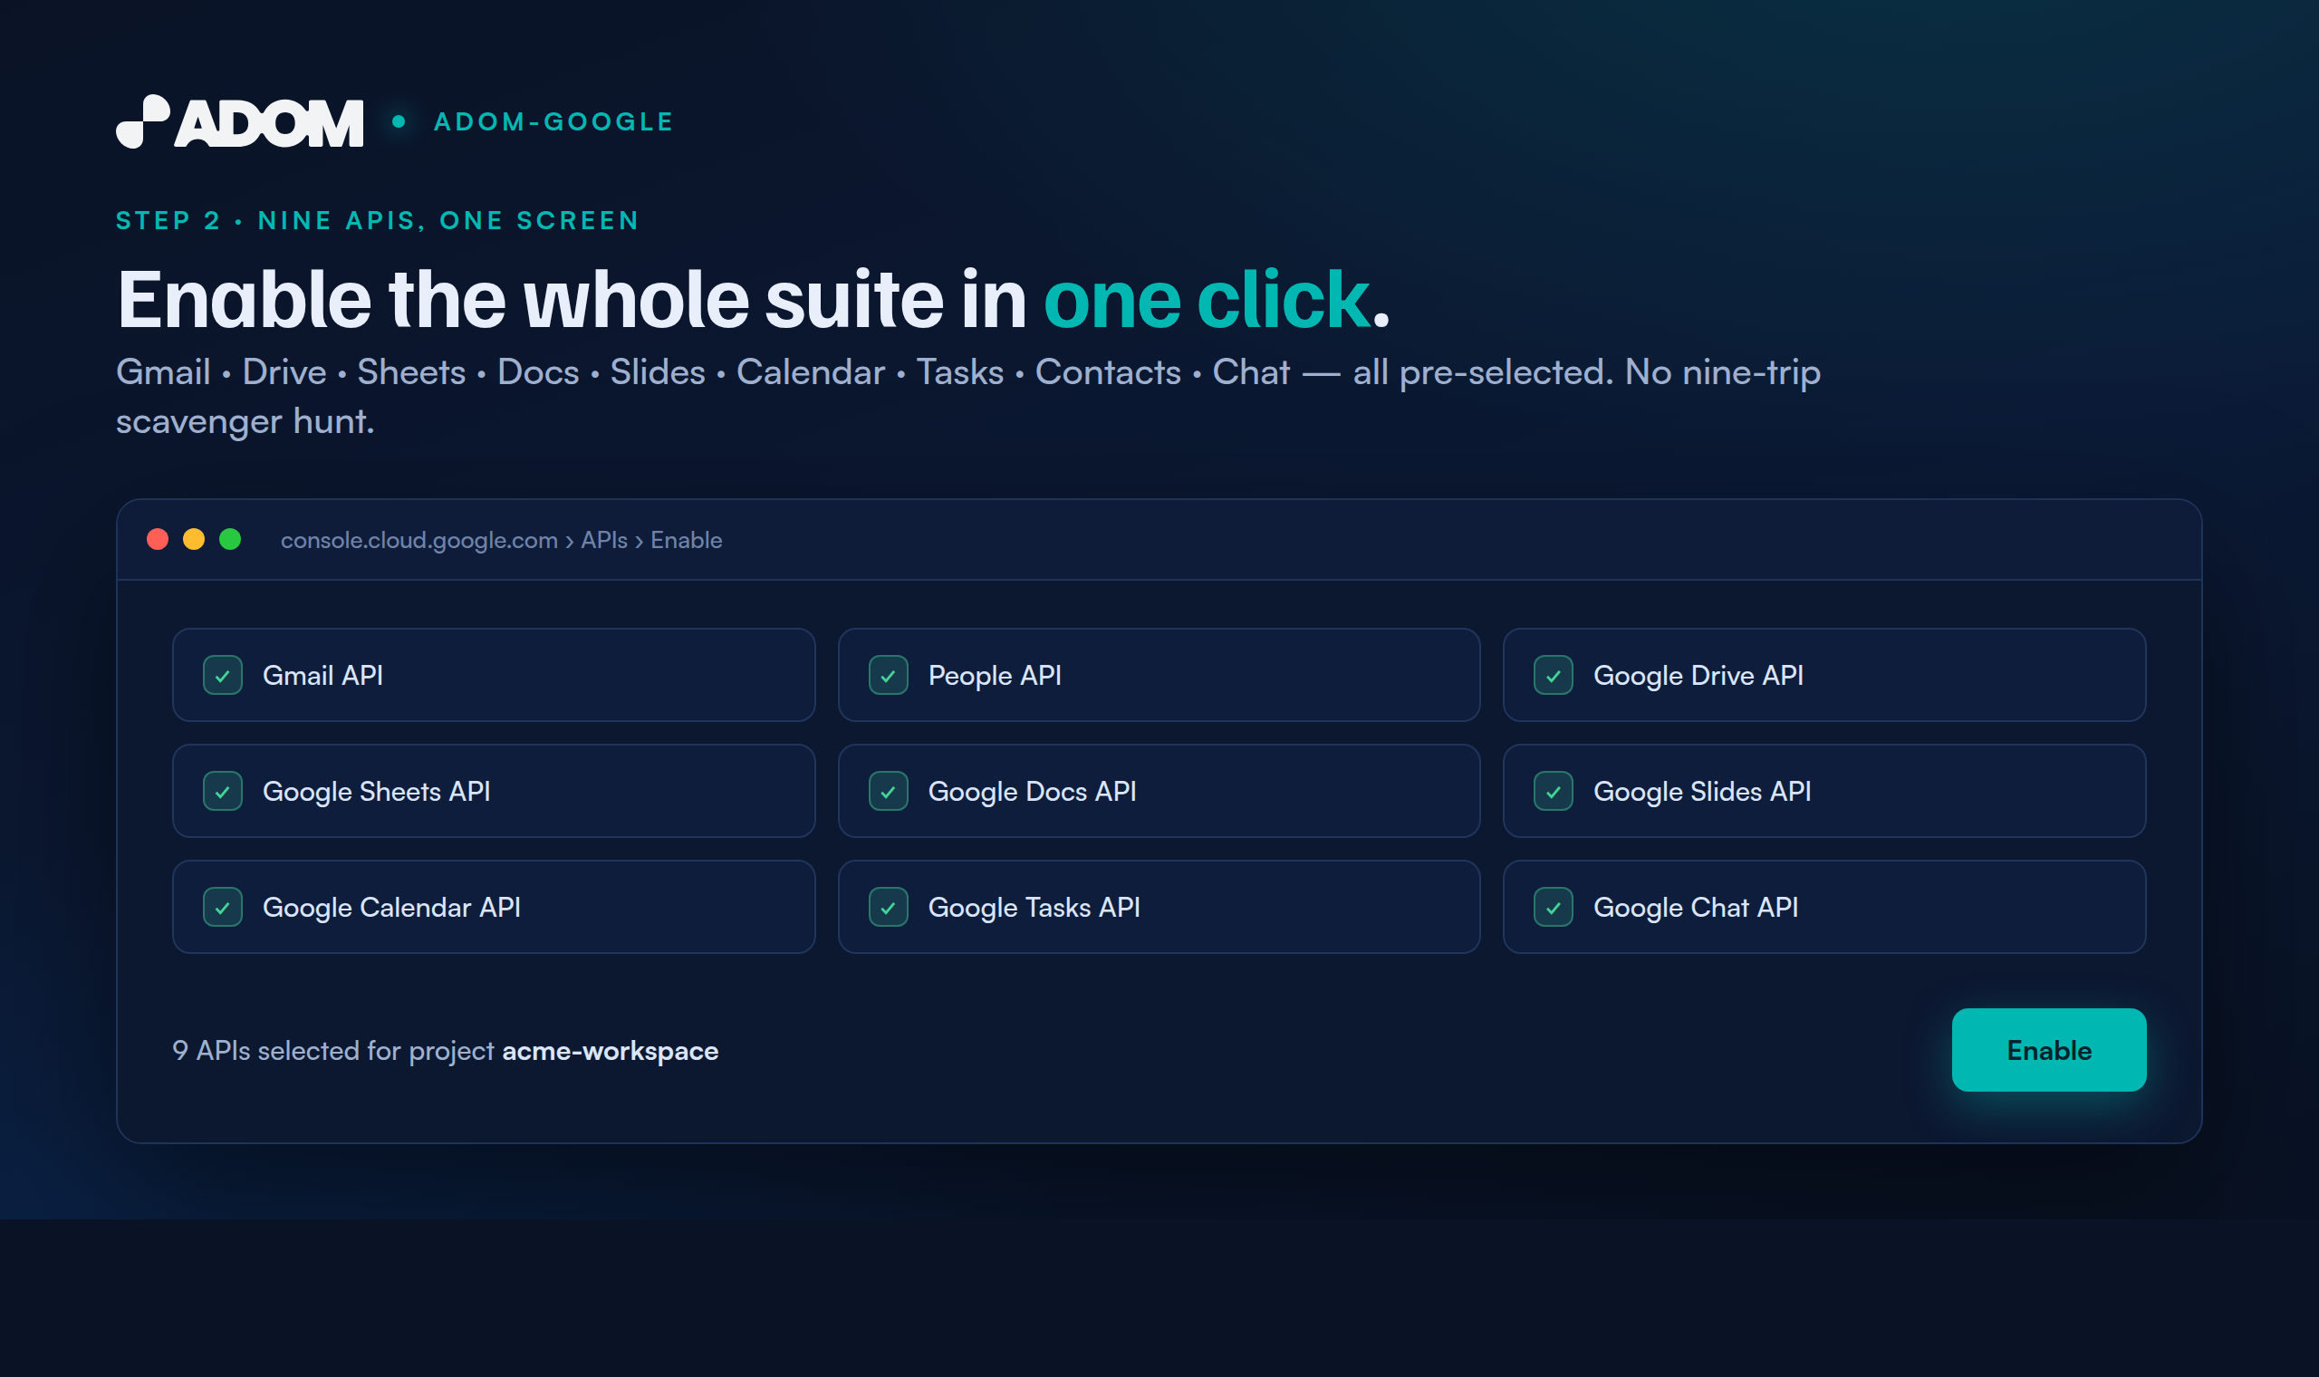Viewport: 2319px width, 1377px height.
Task: Click the Google Sheets API label text
Action: (x=377, y=792)
